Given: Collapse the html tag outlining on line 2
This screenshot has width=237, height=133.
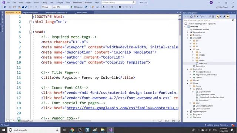Looking at the screenshot, I should [x=30, y=22].
